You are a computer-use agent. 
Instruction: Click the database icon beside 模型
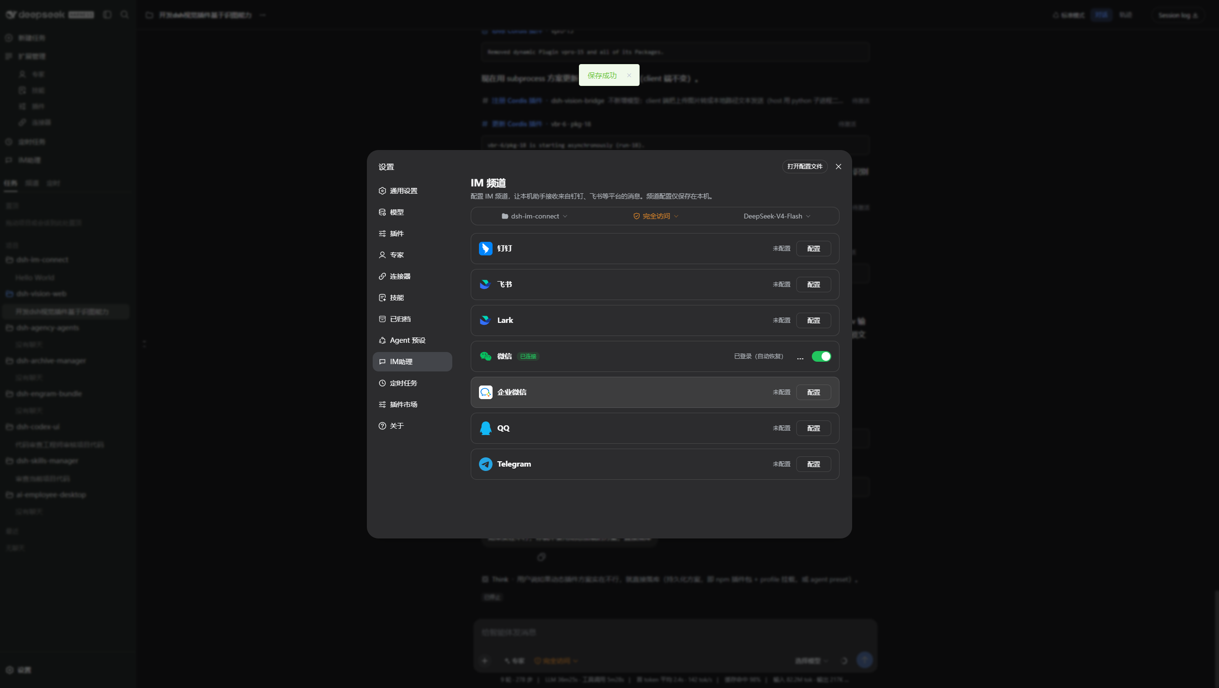[x=382, y=212]
